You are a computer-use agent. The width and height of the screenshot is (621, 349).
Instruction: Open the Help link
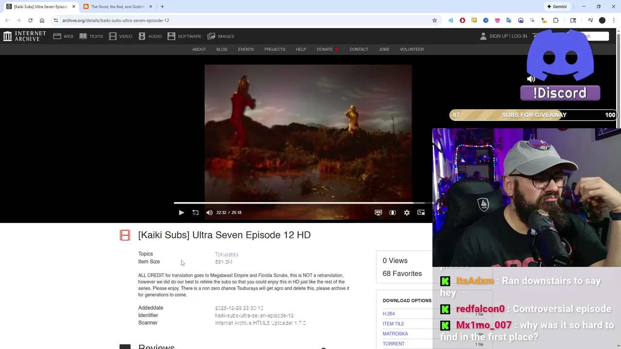[301, 49]
